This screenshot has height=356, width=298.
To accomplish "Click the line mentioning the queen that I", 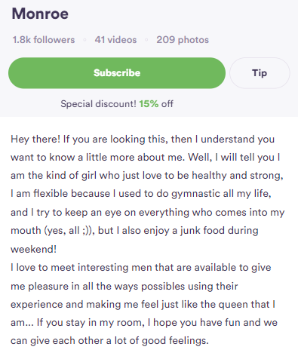I will click(143, 305).
